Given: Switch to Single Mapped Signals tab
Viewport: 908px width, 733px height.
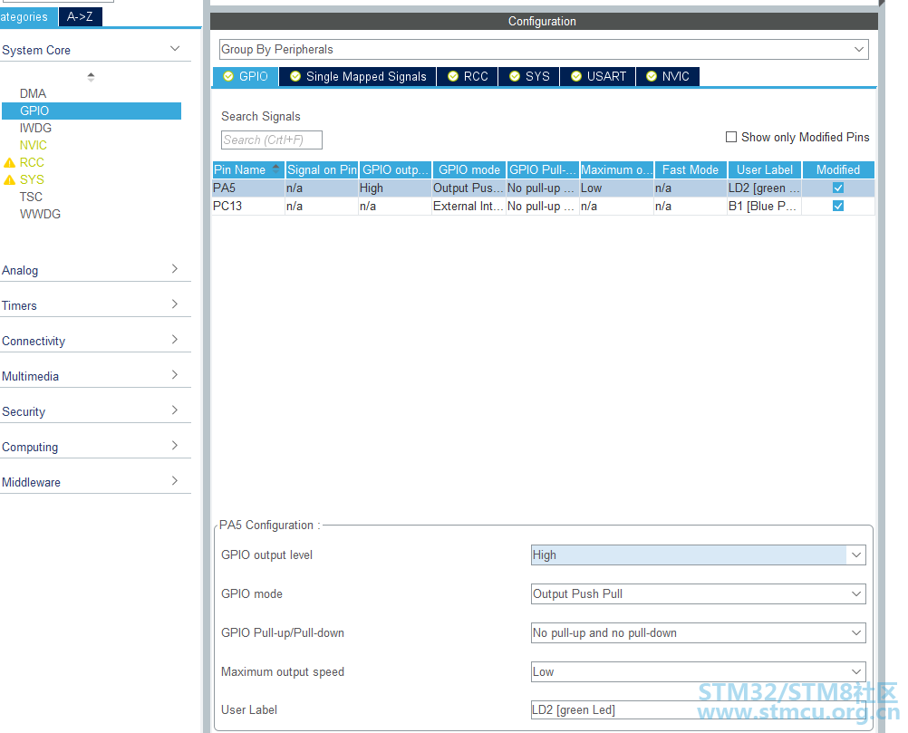Looking at the screenshot, I should tap(358, 76).
